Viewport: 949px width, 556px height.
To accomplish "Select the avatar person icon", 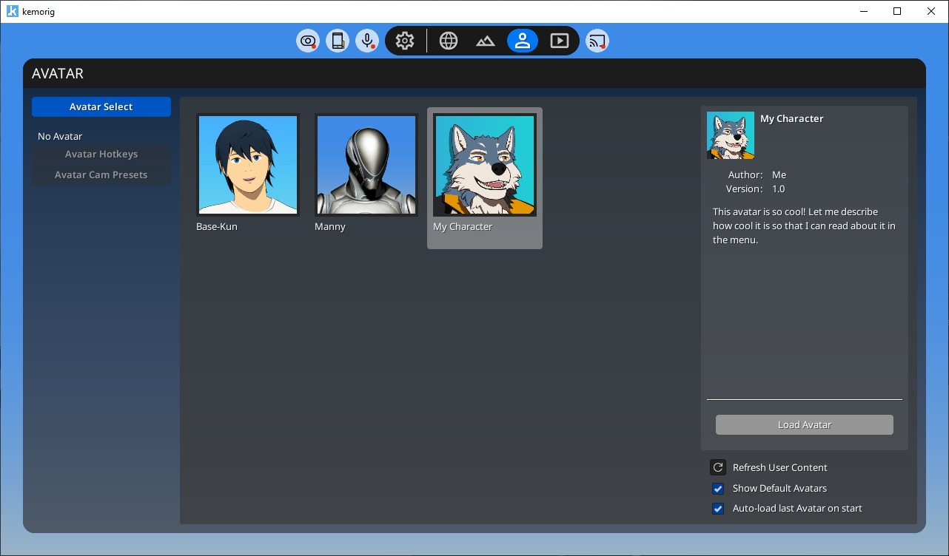I will click(523, 41).
